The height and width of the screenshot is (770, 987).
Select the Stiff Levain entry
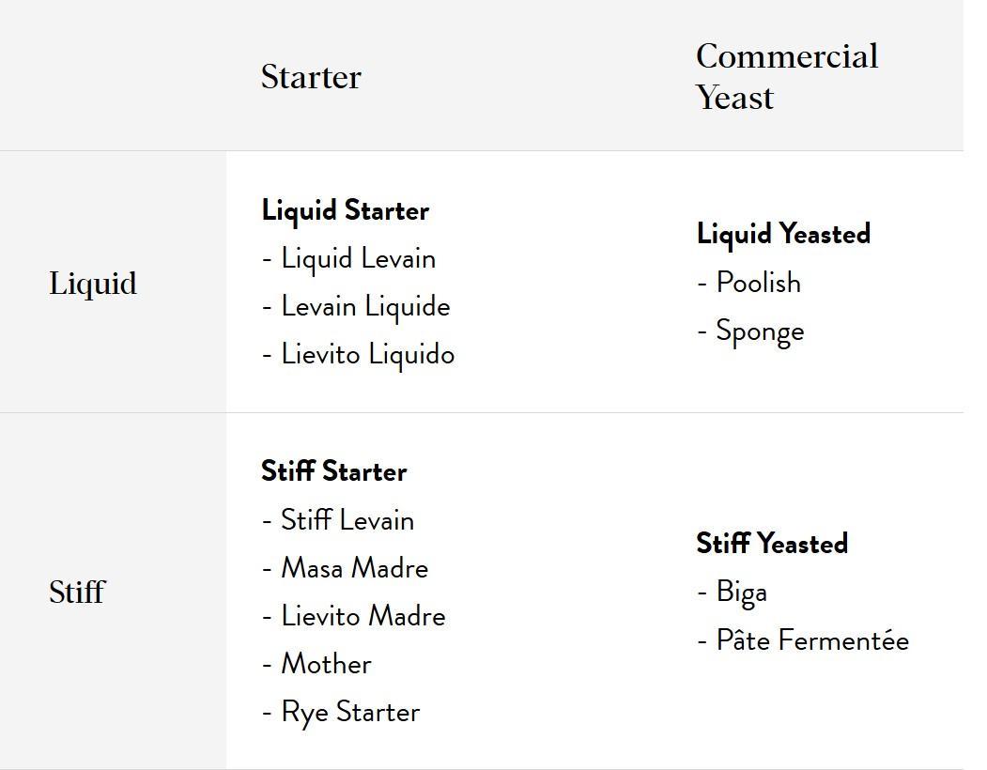pyautogui.click(x=347, y=519)
